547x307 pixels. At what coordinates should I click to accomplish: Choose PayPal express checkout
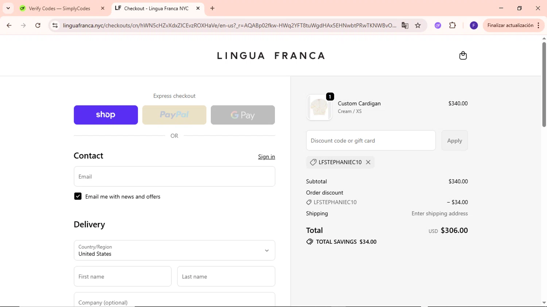174,115
